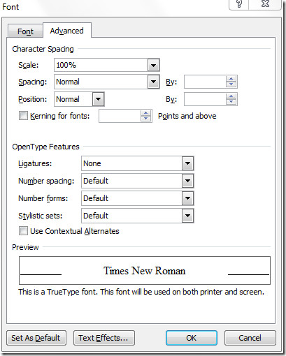Increase the Spacing By value with the up arrow
This screenshot has height=356, width=286.
click(231, 79)
